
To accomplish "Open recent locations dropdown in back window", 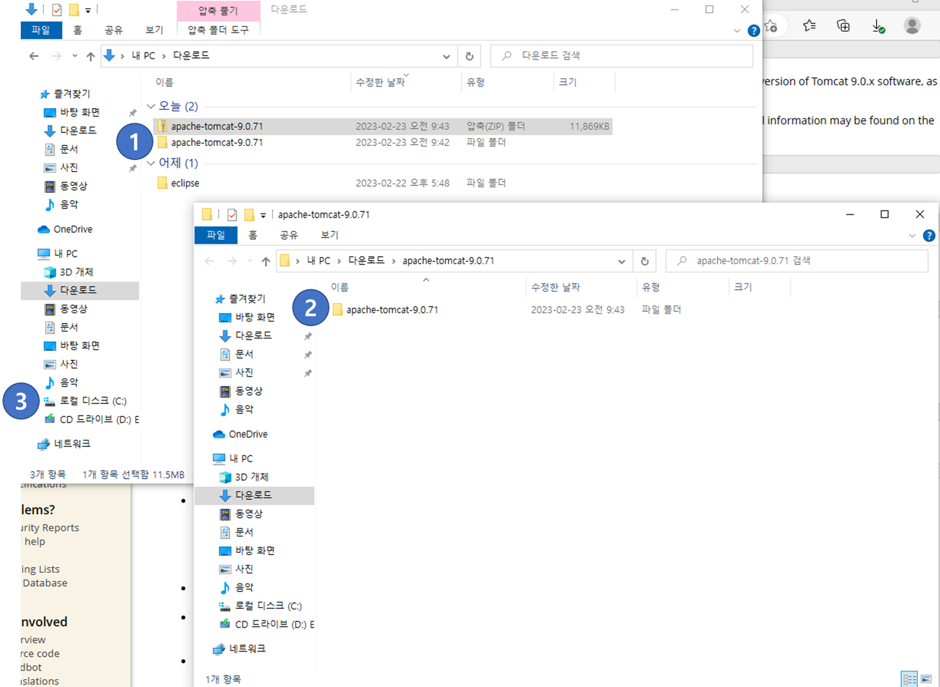I will [x=75, y=56].
